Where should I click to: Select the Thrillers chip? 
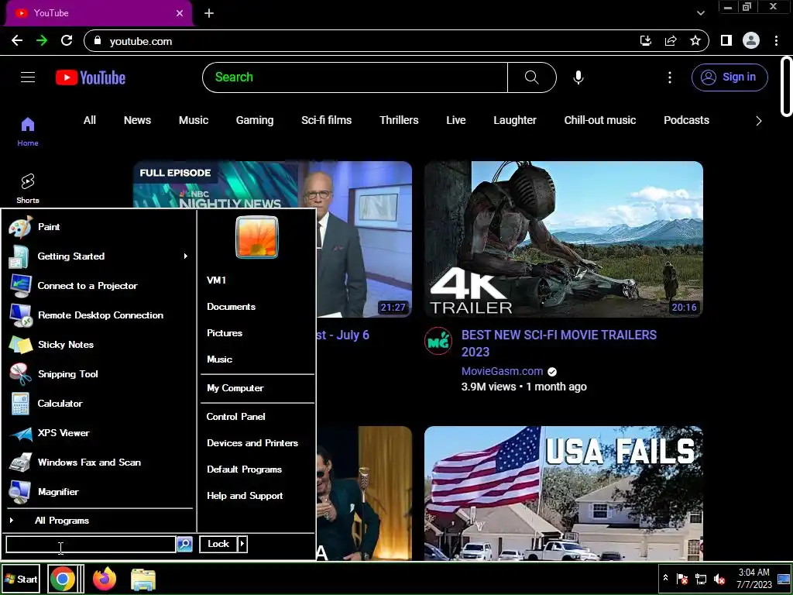[x=399, y=120]
